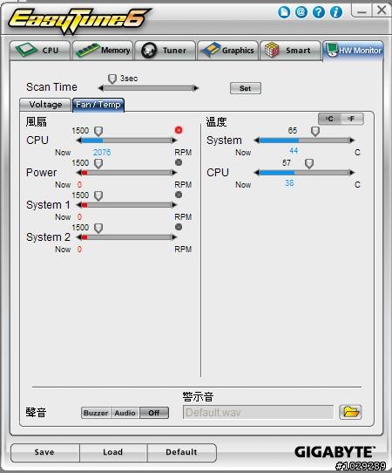Select the Fan / Temp sub-tab
Image resolution: width=392 pixels, height=473 pixels.
coord(98,105)
